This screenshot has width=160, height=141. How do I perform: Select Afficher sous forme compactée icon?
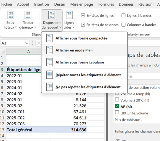coord(50,38)
